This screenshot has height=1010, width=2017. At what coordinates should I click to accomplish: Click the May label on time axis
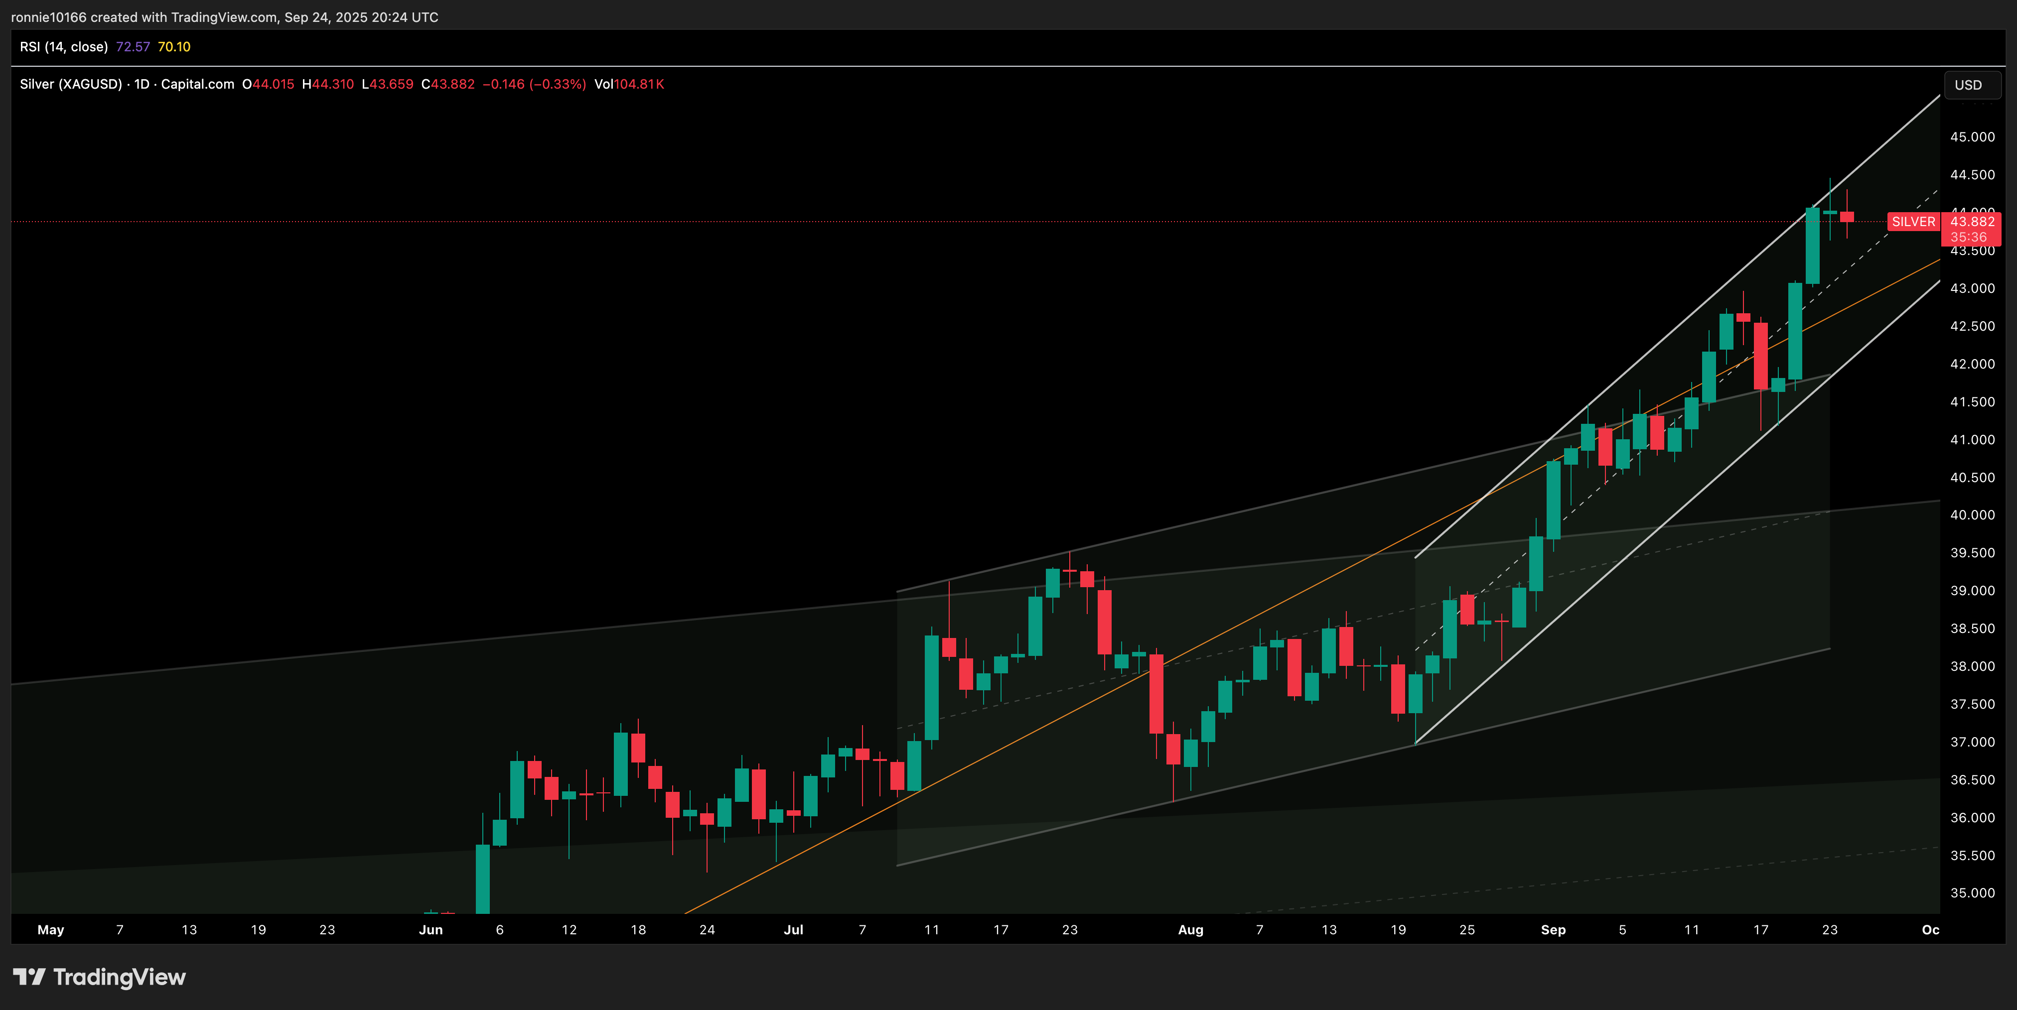point(51,929)
